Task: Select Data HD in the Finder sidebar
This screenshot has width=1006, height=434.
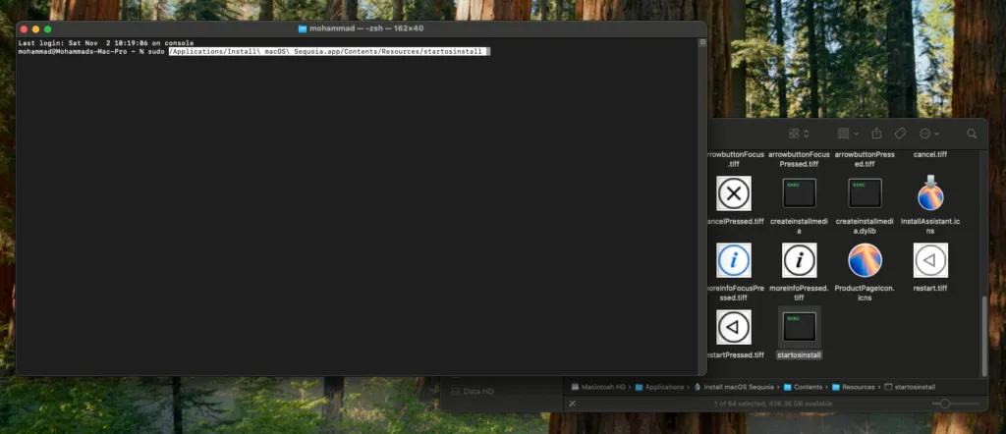Action: (473, 391)
